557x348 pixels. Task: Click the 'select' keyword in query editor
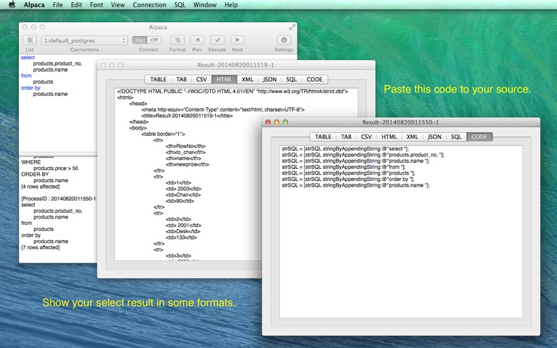pyautogui.click(x=28, y=57)
